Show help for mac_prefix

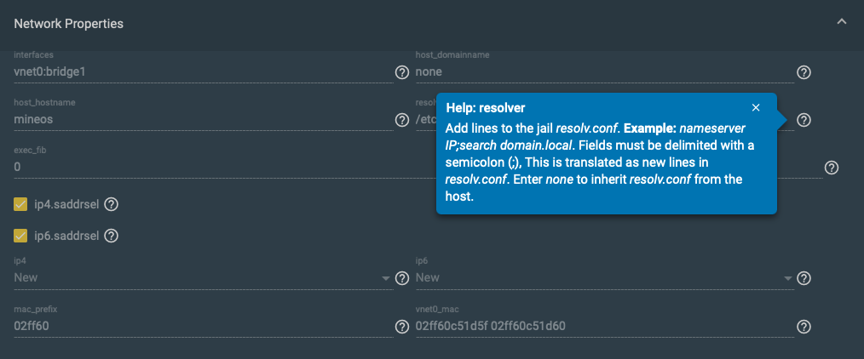pyautogui.click(x=402, y=328)
